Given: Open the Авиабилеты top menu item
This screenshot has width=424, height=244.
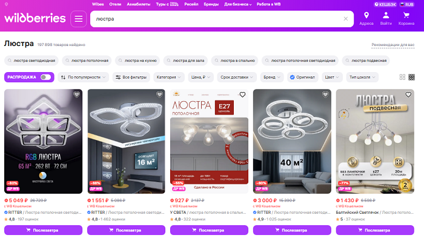Looking at the screenshot, I should click(x=139, y=4).
